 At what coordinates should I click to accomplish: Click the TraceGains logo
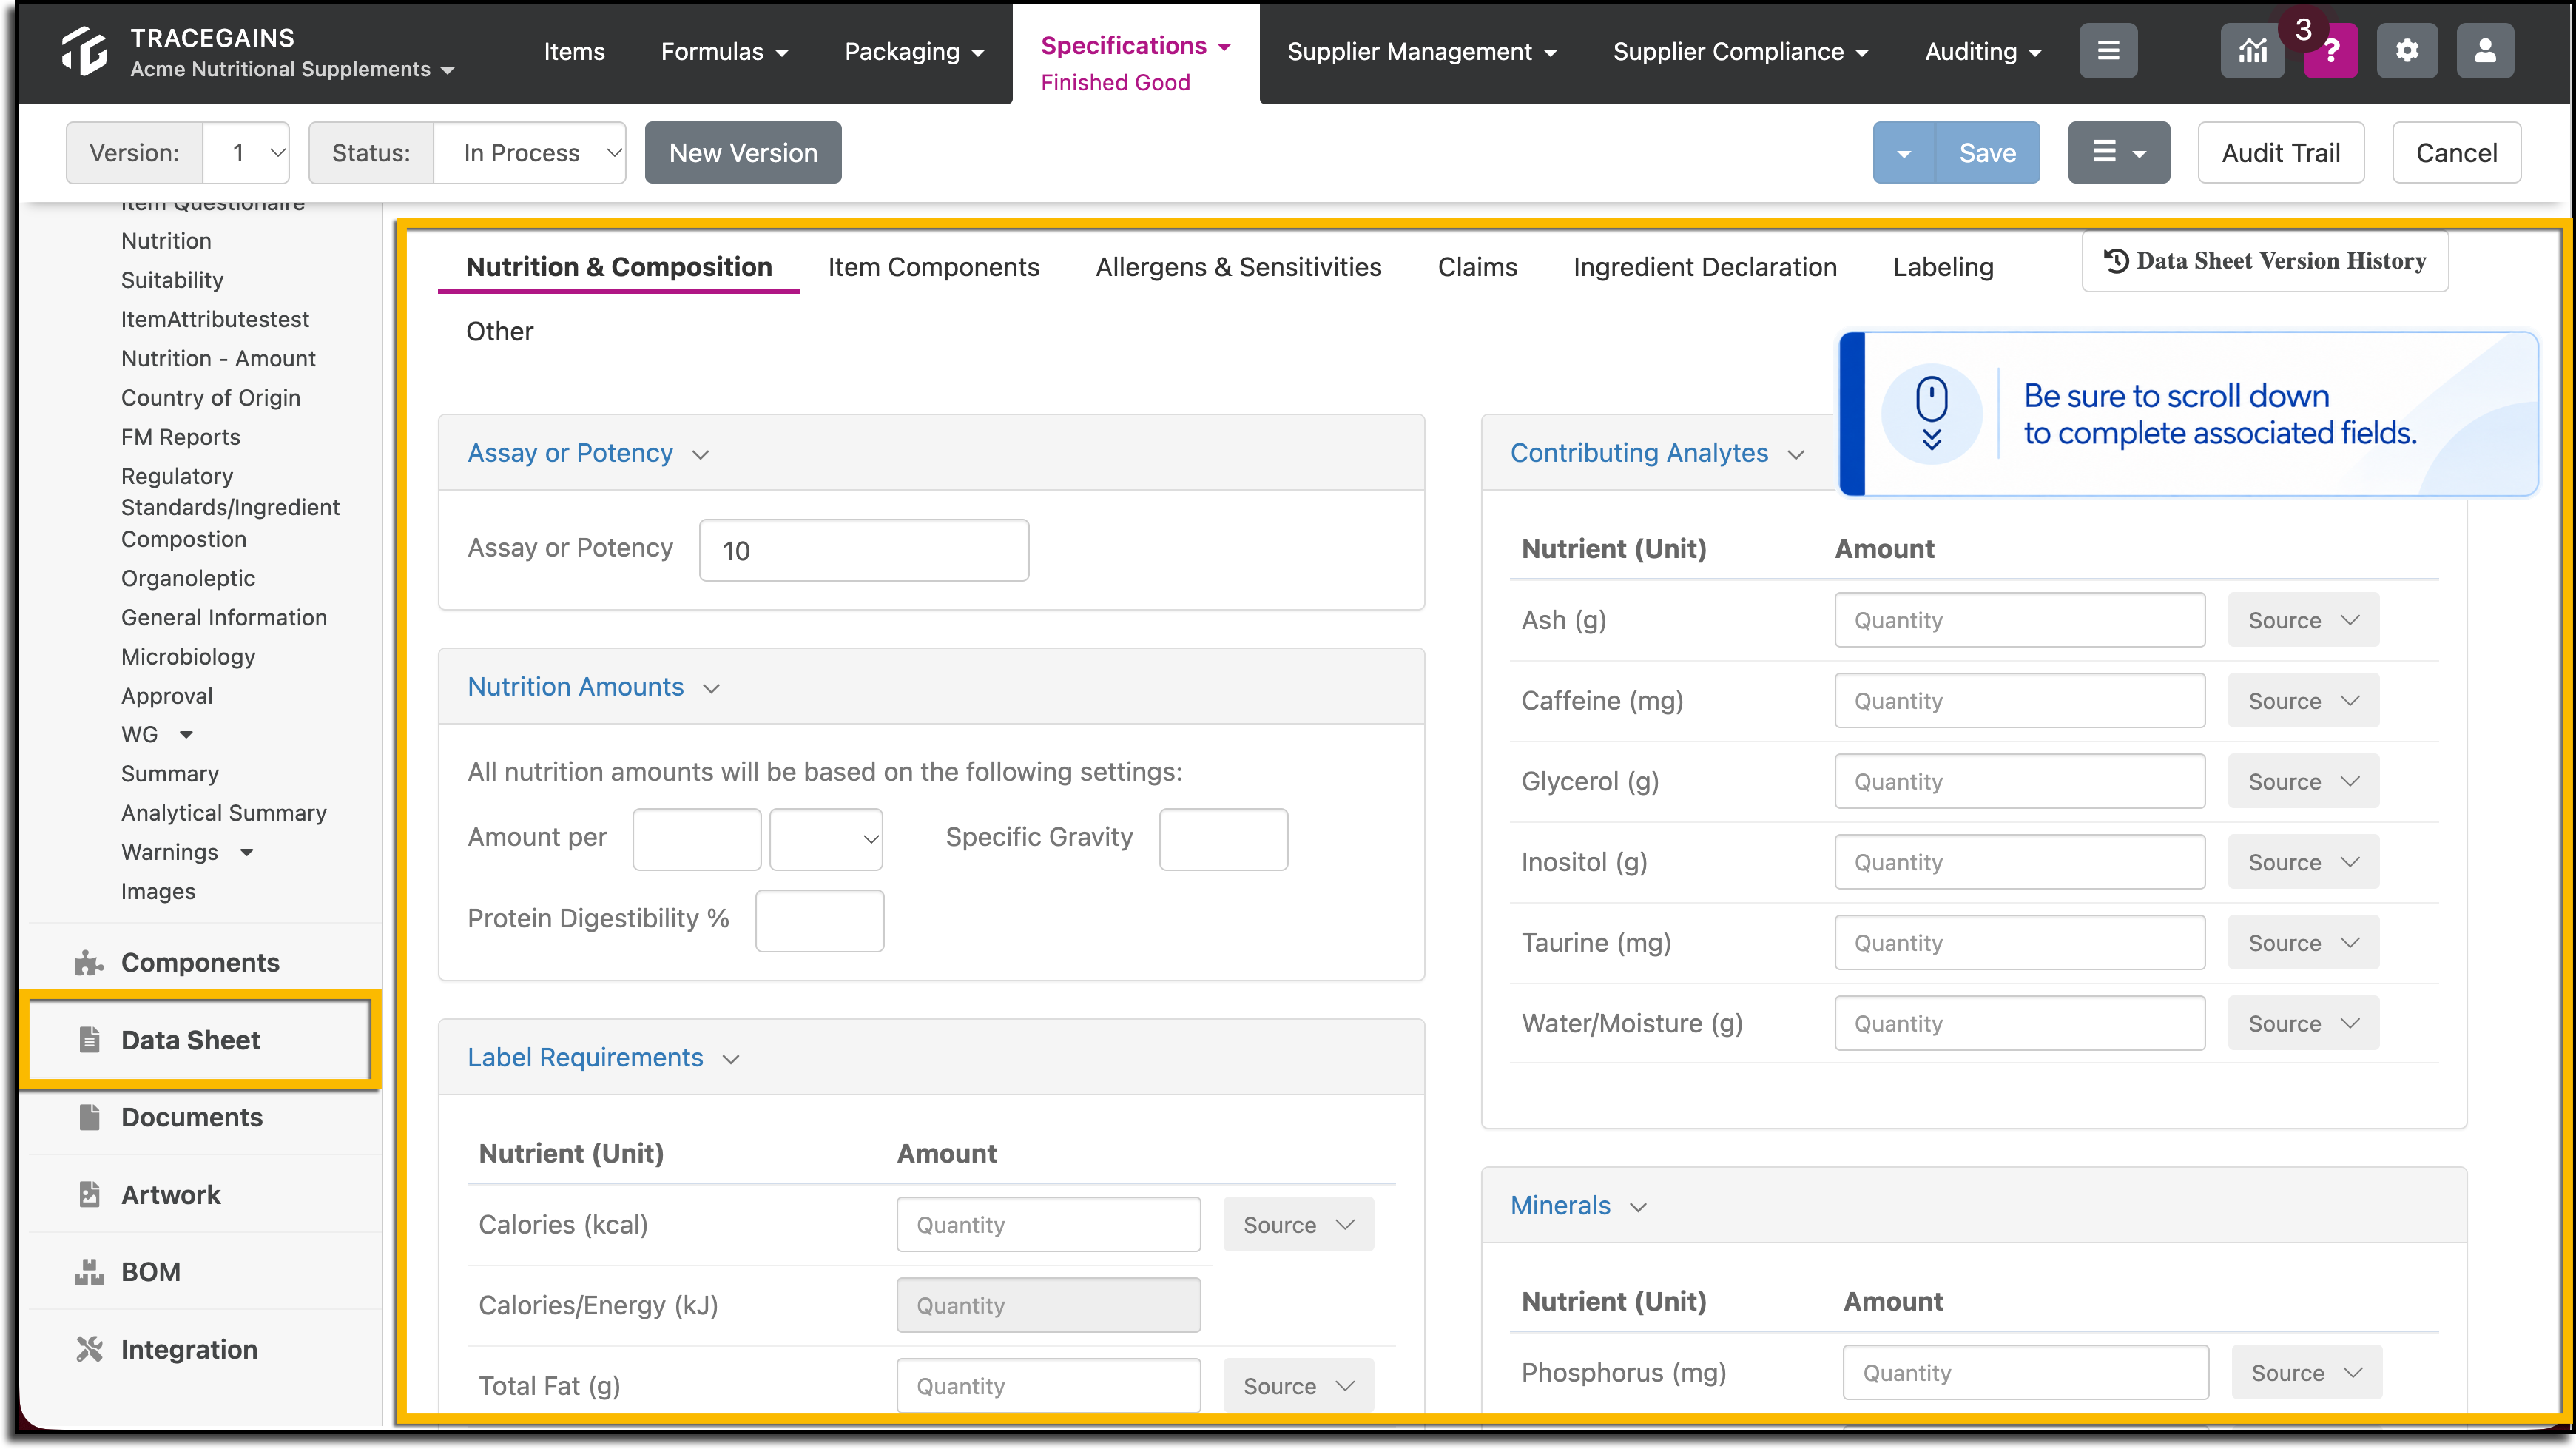[x=84, y=51]
